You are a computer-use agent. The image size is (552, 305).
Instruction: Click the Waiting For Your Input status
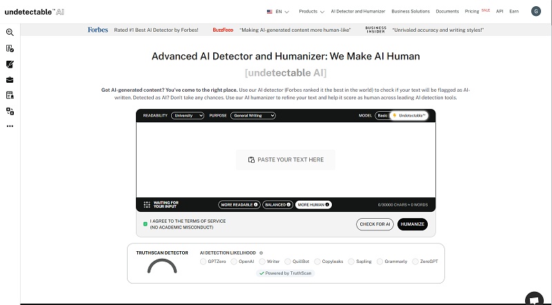166,205
